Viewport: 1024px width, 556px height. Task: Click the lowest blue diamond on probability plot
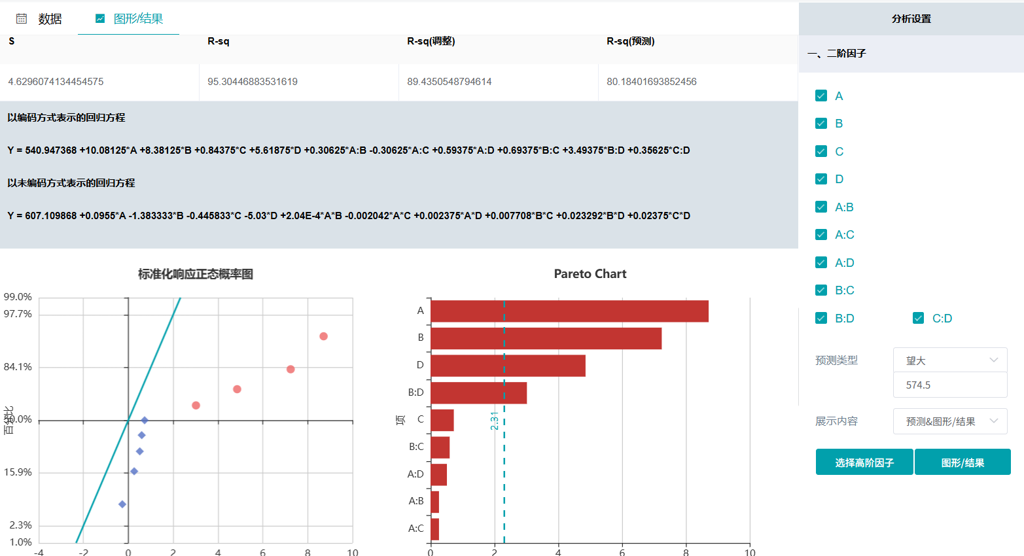point(122,504)
